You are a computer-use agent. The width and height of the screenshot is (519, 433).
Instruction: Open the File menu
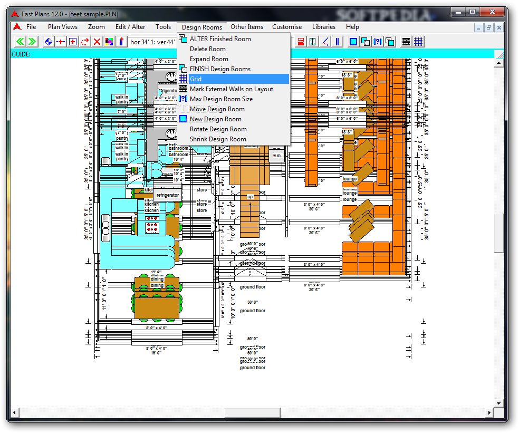[31, 27]
